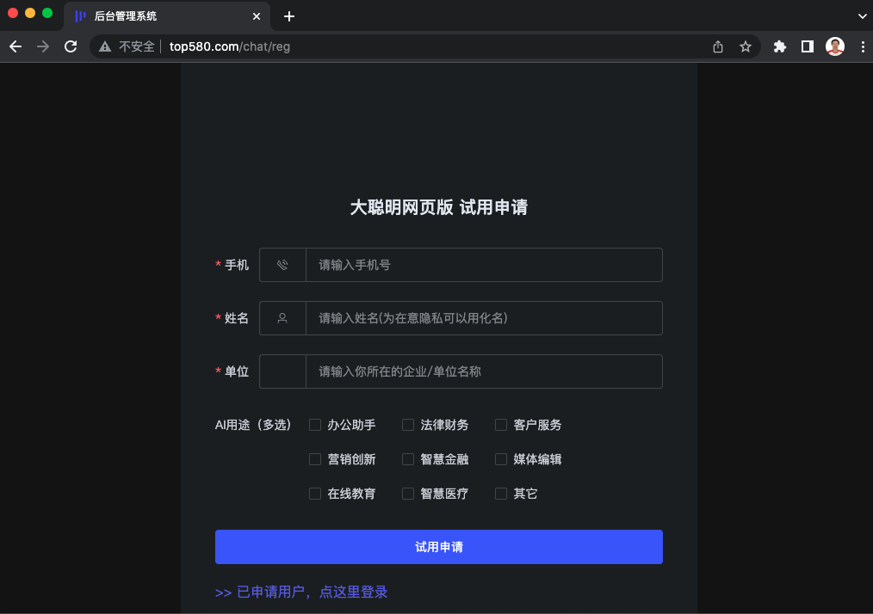Click the share icon in the address bar

click(718, 46)
